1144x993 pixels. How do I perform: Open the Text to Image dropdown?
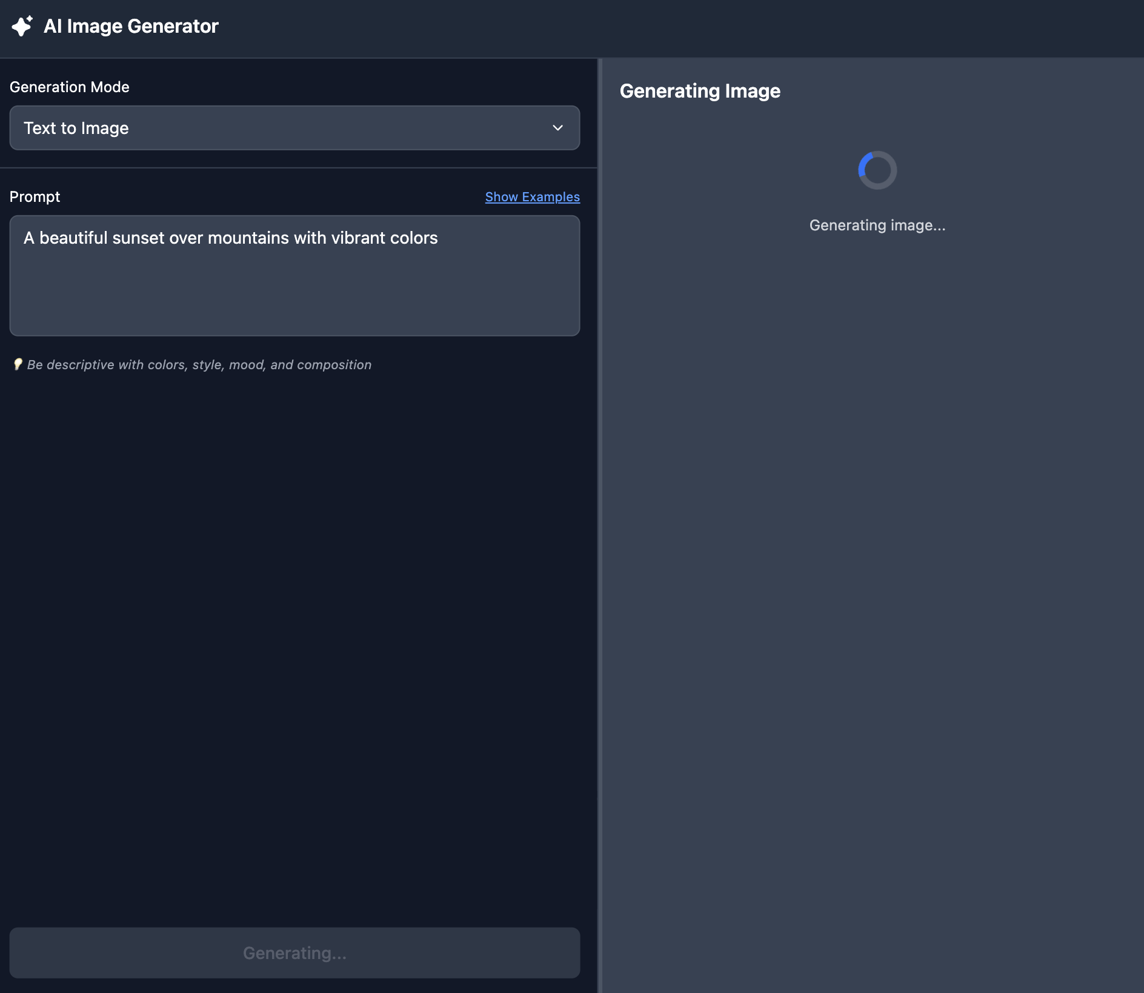[294, 128]
